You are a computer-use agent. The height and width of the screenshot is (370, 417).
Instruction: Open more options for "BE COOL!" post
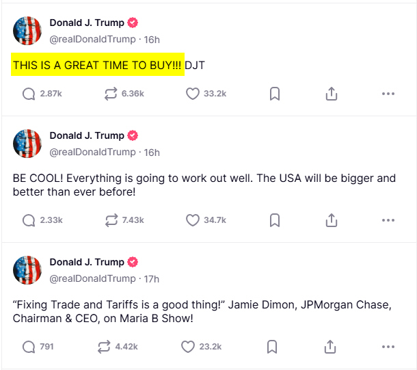point(388,220)
